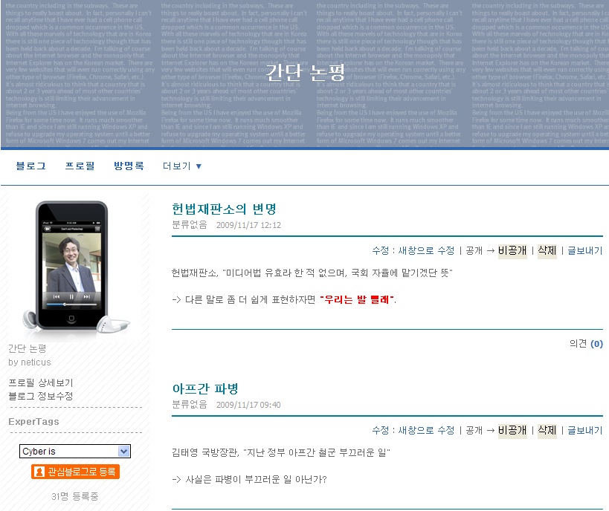Click the 헌법재판소, 미디어법 유효라 quote line
Screen dimensions: 609x511
[312, 273]
